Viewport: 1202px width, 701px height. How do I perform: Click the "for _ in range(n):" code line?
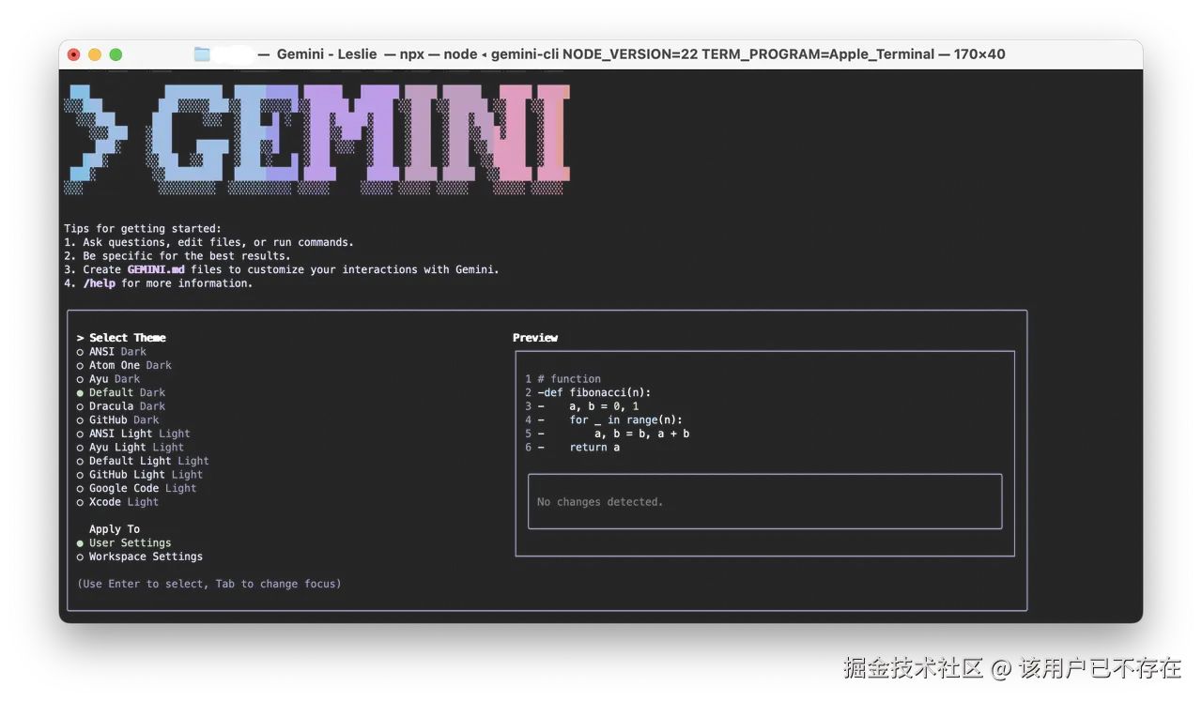(626, 419)
